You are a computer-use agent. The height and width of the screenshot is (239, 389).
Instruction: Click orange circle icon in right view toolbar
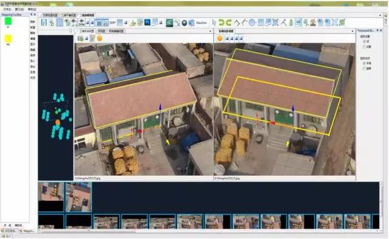(220, 38)
